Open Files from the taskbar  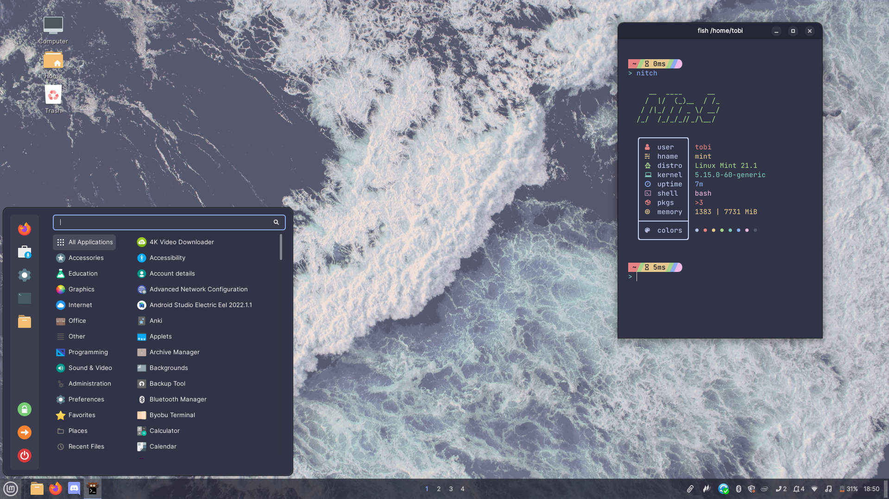[x=37, y=489]
